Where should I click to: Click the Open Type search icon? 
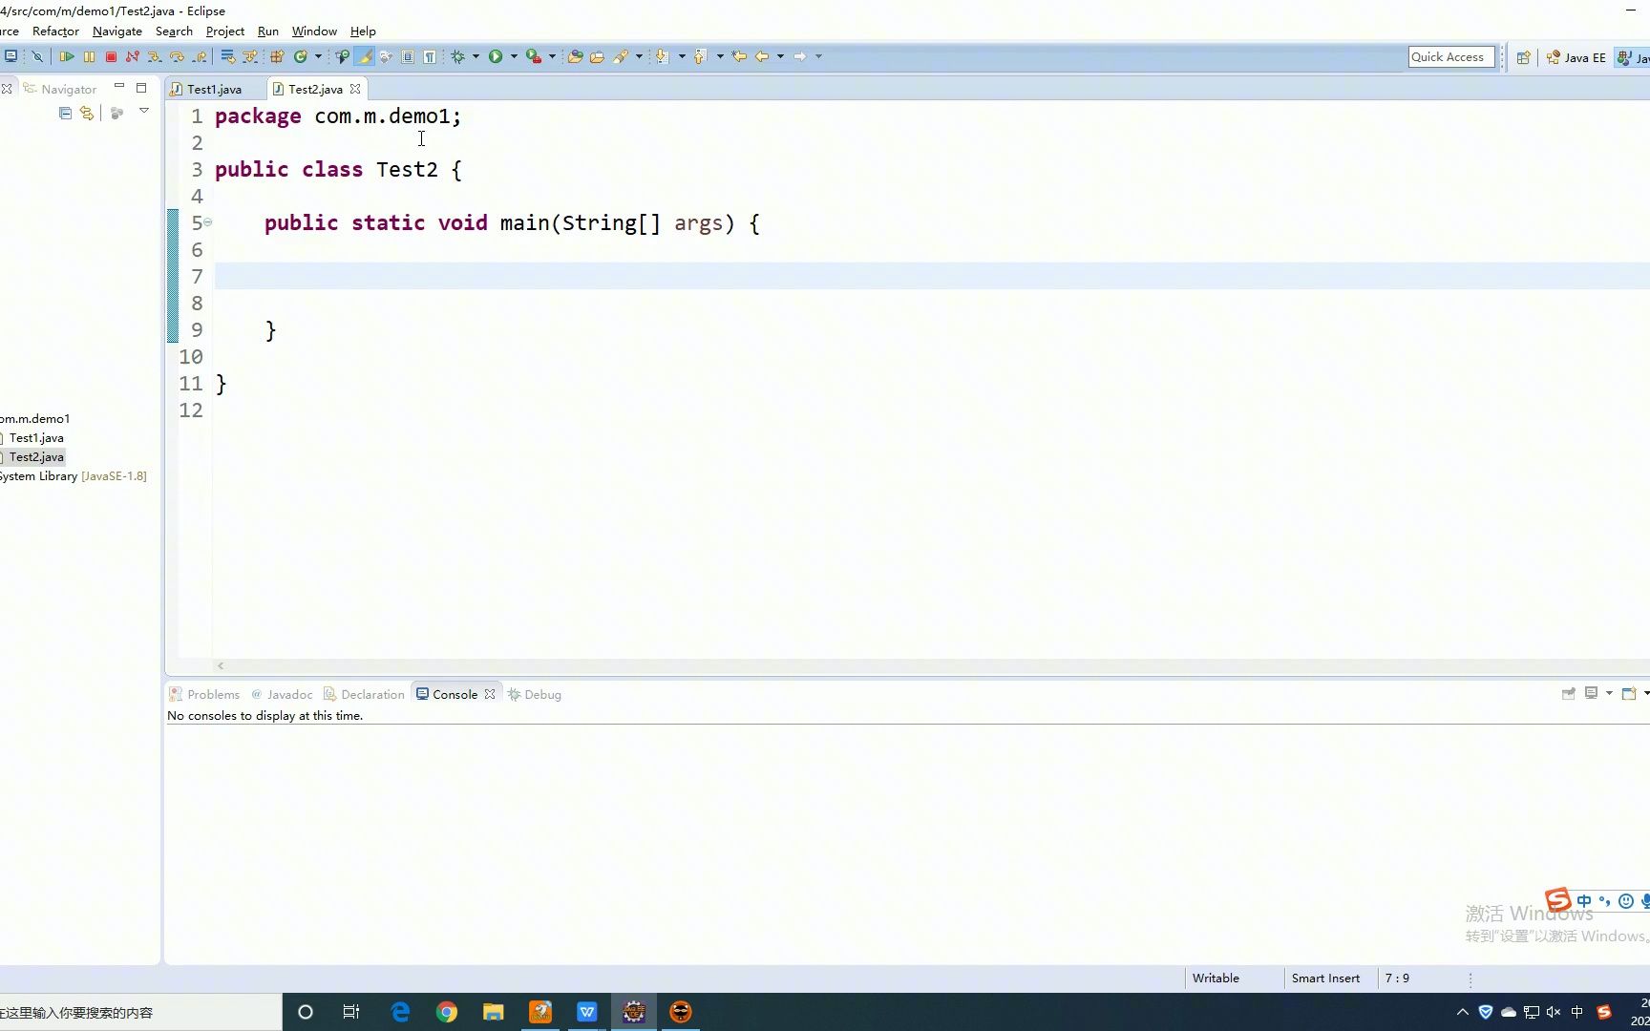coord(342,57)
